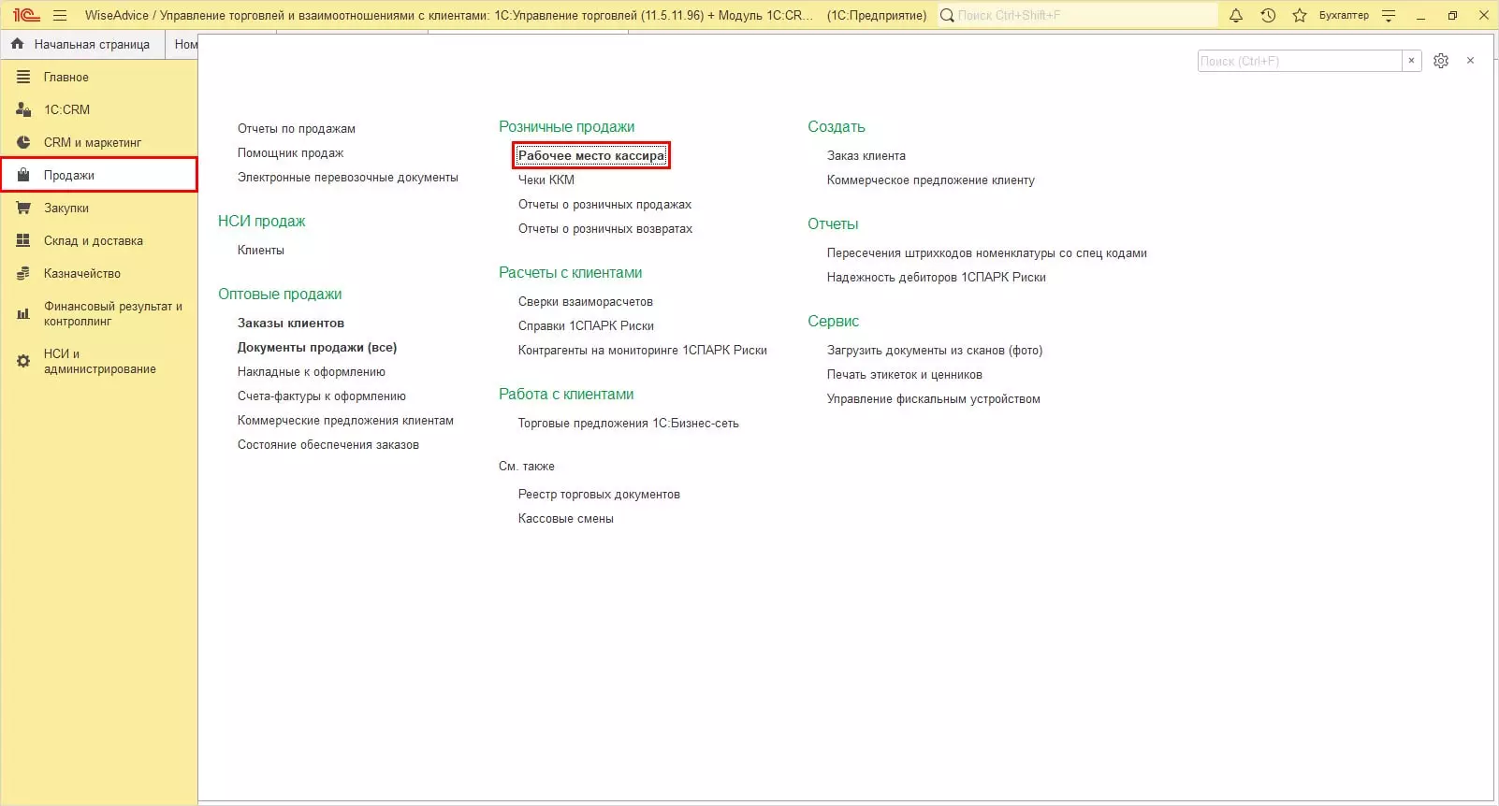
Task: Click the 1C logo icon
Action: (26, 15)
